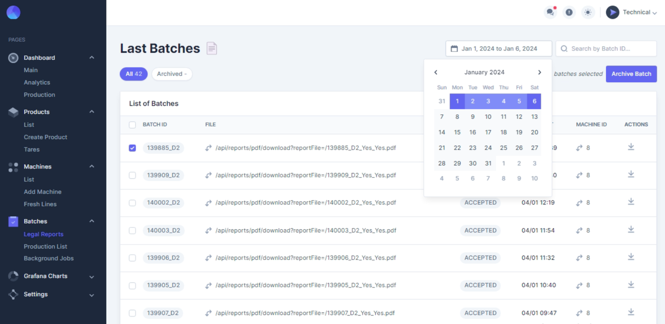Check the select-all checkbox in table header
Image resolution: width=665 pixels, height=324 pixels.
tap(133, 125)
